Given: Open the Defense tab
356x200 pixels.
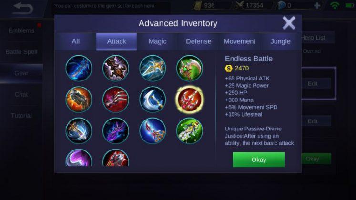Looking at the screenshot, I should (198, 41).
